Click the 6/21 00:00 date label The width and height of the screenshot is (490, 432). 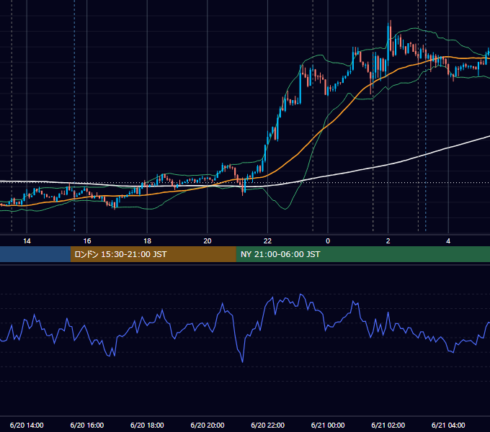tap(328, 425)
